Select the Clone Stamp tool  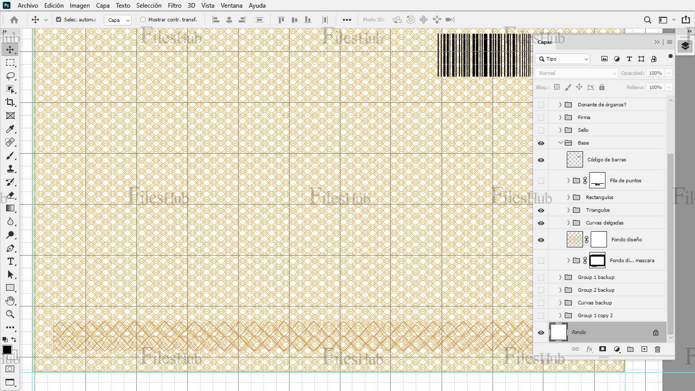pyautogui.click(x=10, y=169)
